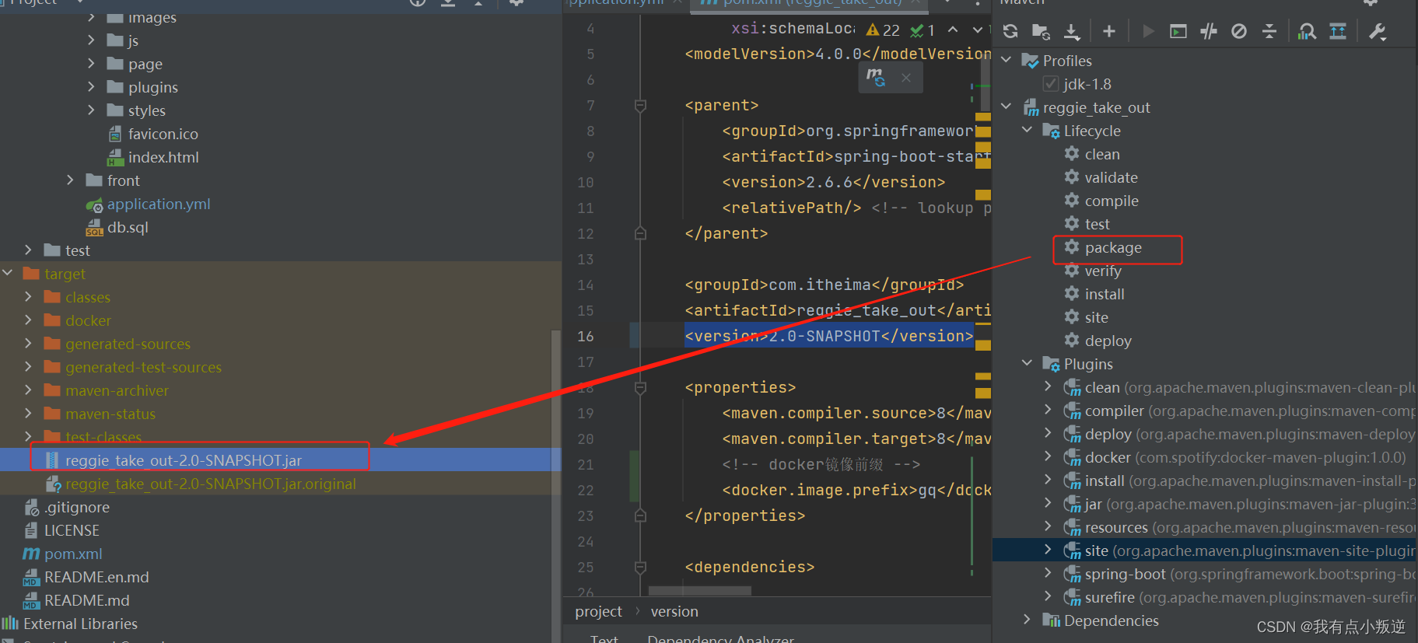Open Execute Maven Goal icon

click(1178, 31)
